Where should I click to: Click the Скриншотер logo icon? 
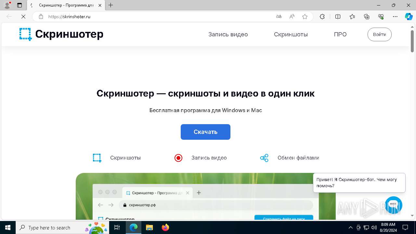pyautogui.click(x=25, y=34)
